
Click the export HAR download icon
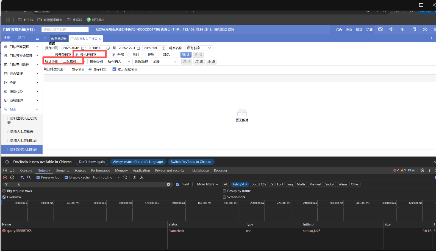coord(142,177)
